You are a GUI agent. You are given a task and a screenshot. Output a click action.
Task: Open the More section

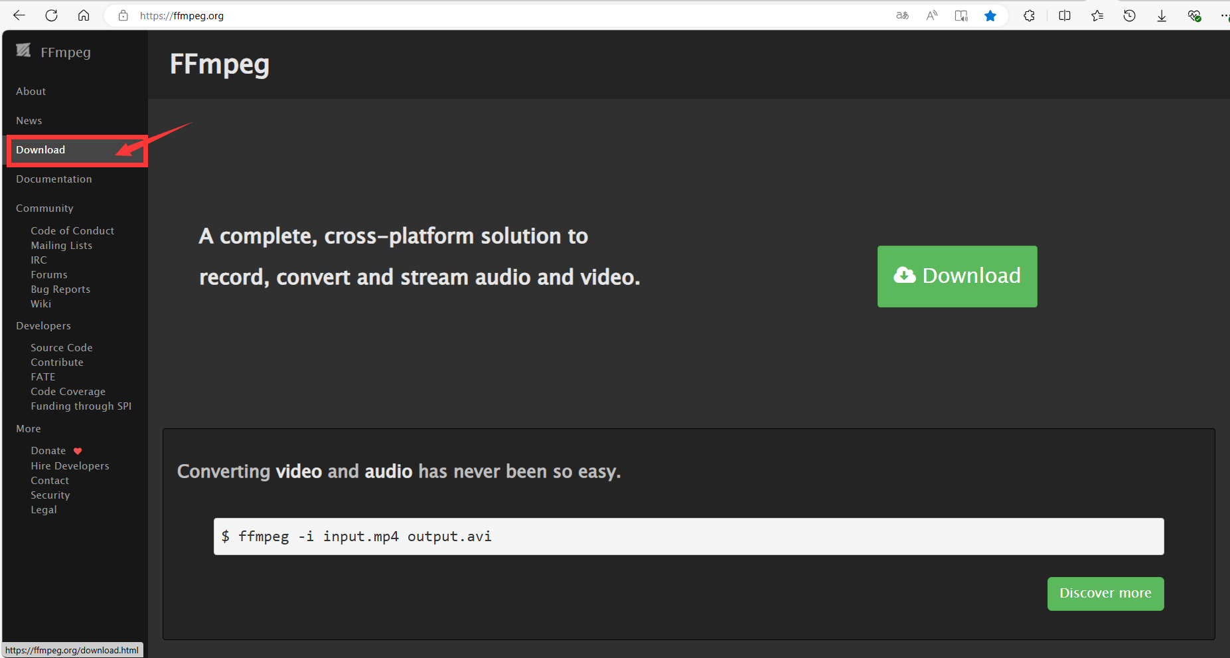pos(29,429)
